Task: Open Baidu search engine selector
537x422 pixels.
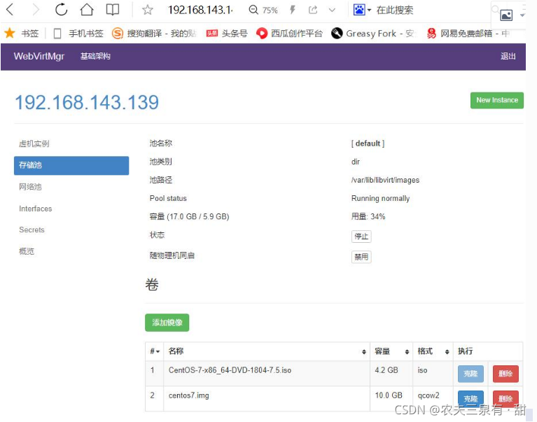Action: pyautogui.click(x=362, y=10)
